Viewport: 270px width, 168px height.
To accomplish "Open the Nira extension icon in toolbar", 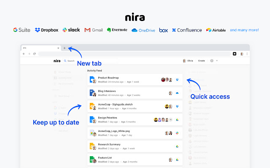I will (x=235, y=54).
